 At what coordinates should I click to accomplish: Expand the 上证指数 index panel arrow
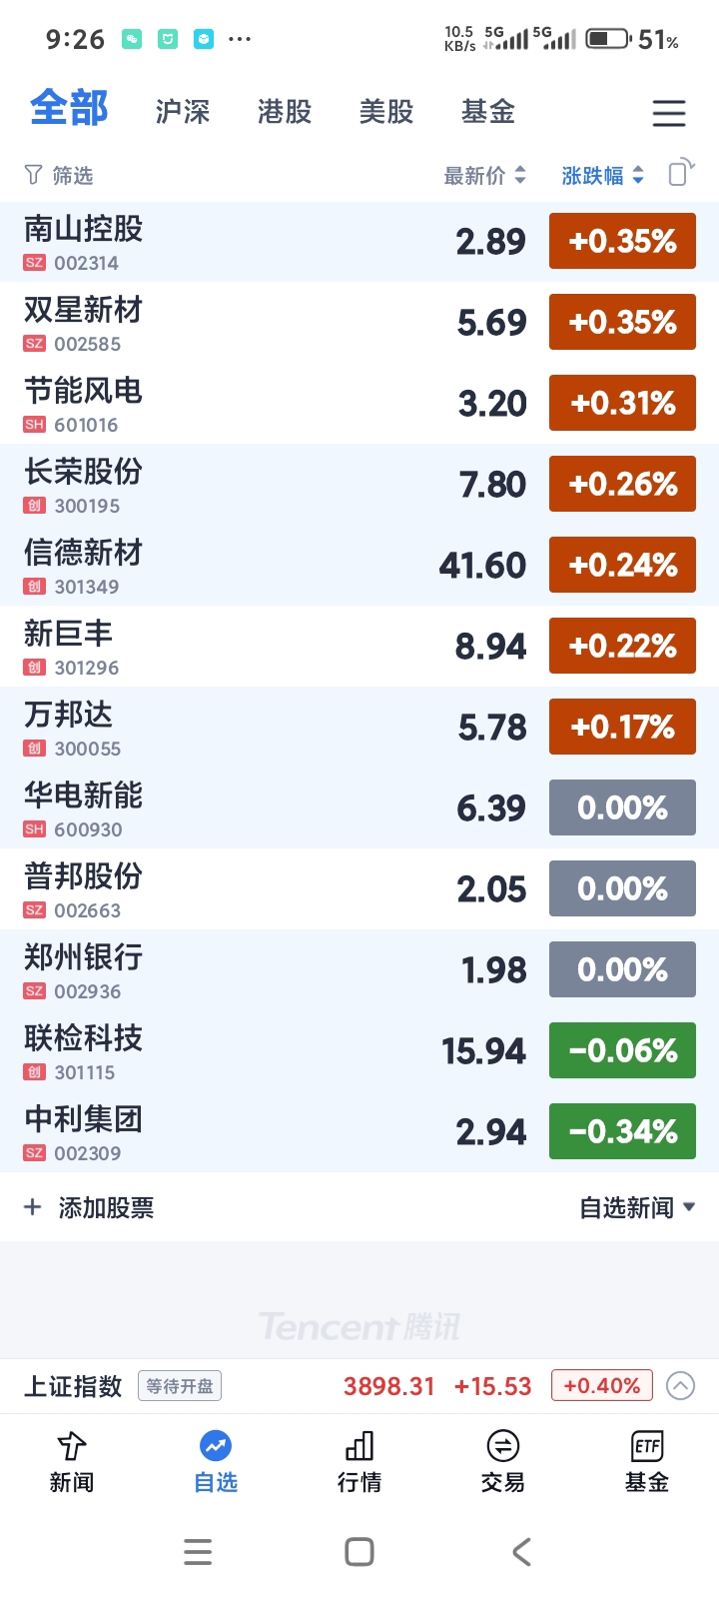pos(680,1386)
